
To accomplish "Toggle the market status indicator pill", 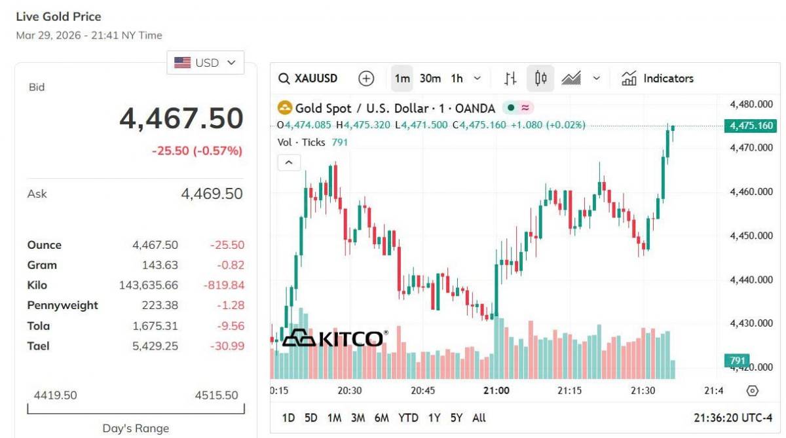I will [518, 108].
